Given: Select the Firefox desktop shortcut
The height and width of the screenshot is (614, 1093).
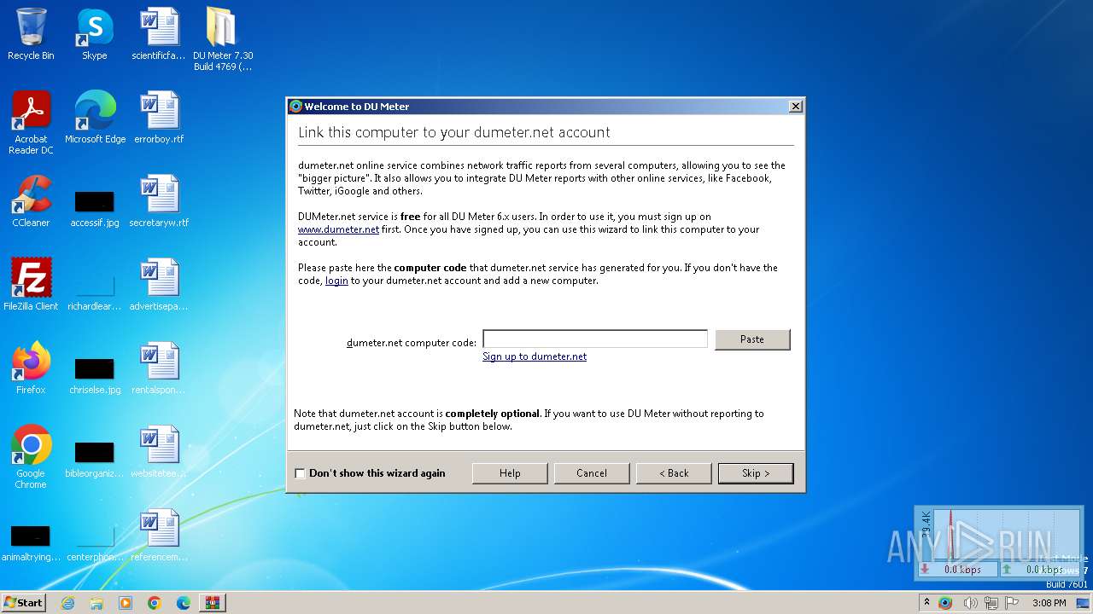Looking at the screenshot, I should 31,368.
